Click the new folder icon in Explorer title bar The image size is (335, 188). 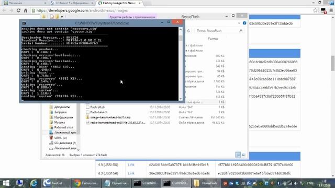point(57,16)
